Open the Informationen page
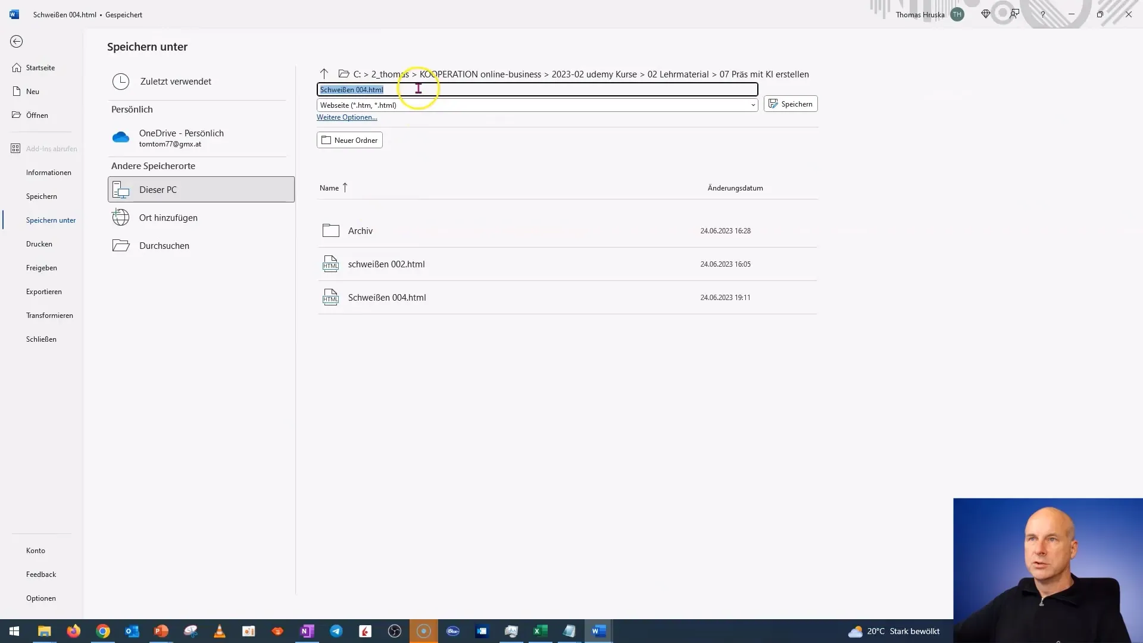 (x=48, y=173)
